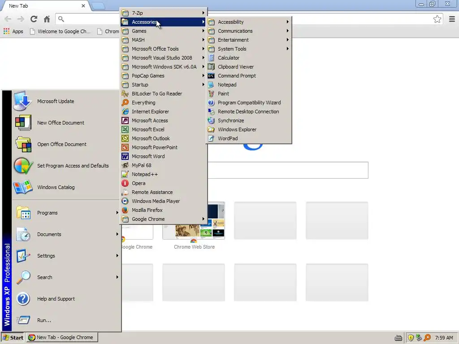Viewport: 459px width, 344px height.
Task: Expand the Startup folder
Action: coord(163,85)
